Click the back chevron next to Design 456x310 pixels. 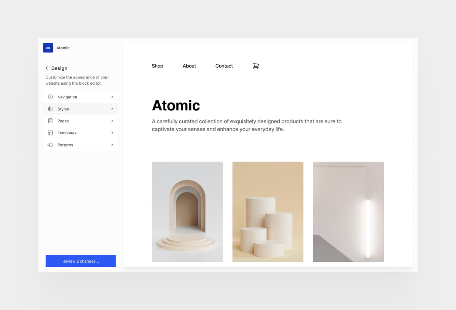(46, 68)
